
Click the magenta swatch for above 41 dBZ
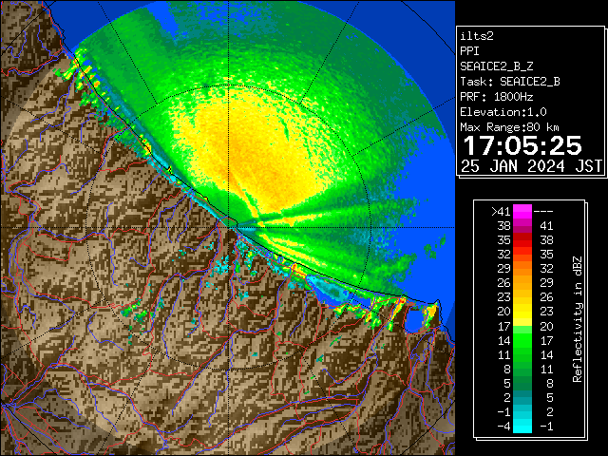[522, 212]
